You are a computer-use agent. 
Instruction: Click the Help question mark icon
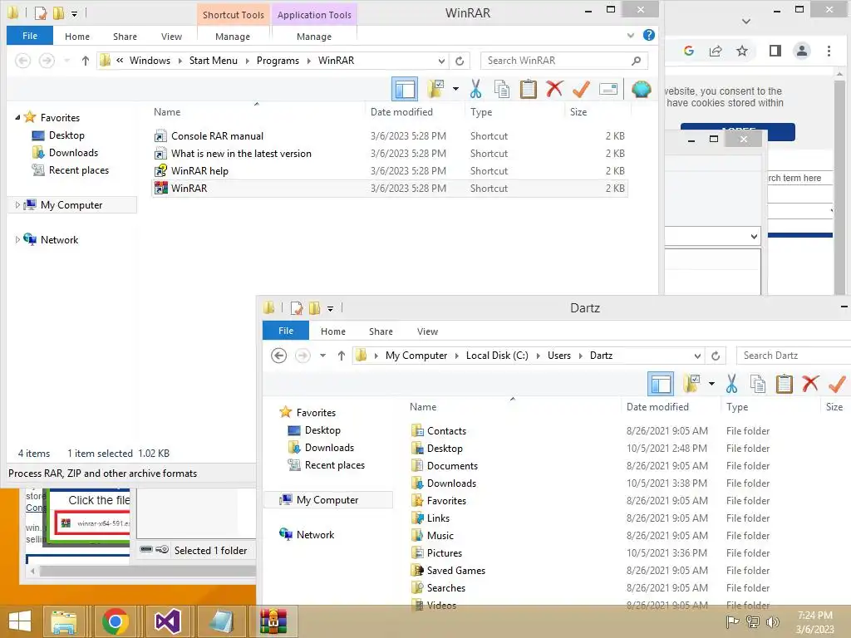click(x=648, y=35)
